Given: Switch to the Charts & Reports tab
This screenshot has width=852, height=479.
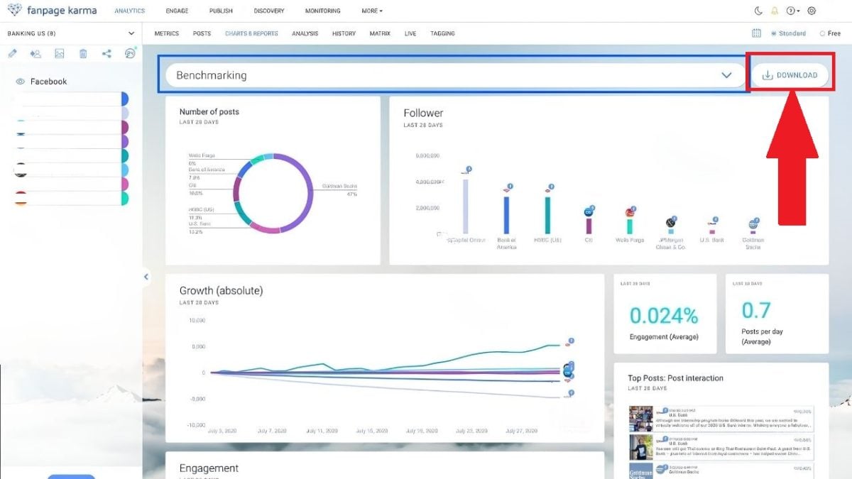Looking at the screenshot, I should (x=251, y=33).
